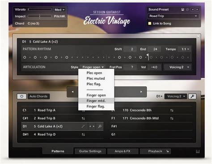Open the Voicing 2 dropdown in Articulation row
The height and width of the screenshot is (164, 212).
(x=178, y=67)
